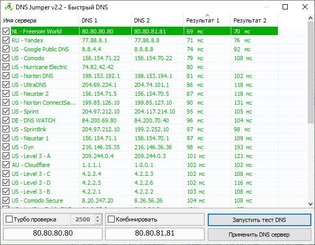
Task: Toggle the US - Comodo Secure checkbox
Action: pos(6,201)
